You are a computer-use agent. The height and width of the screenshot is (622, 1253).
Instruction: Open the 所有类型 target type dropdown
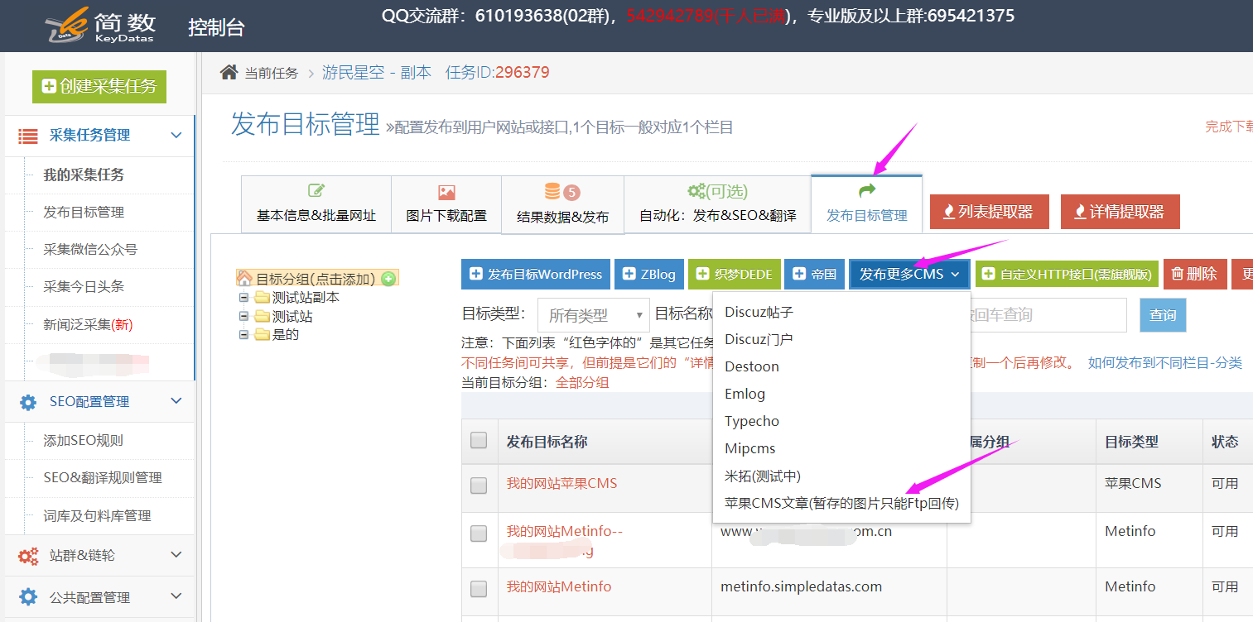coord(593,315)
